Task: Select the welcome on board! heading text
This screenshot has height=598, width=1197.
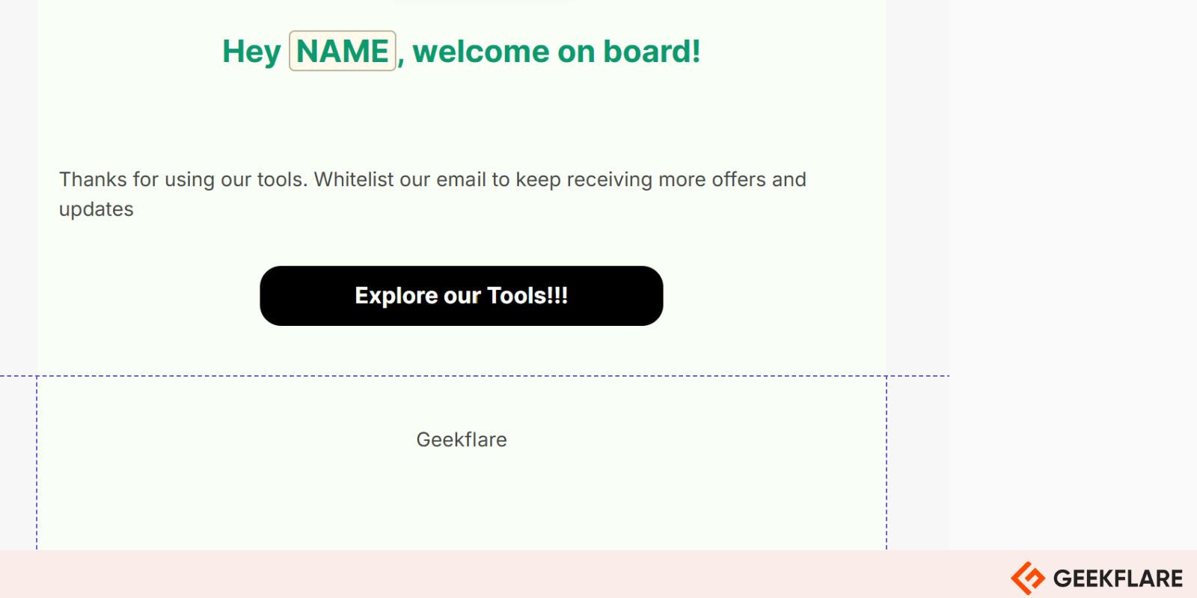Action: tap(557, 52)
